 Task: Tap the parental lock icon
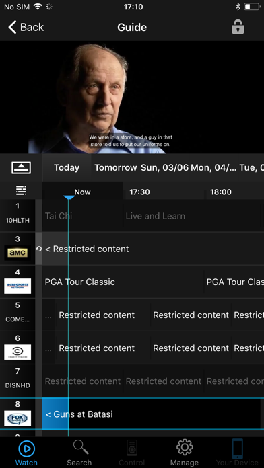click(x=238, y=27)
